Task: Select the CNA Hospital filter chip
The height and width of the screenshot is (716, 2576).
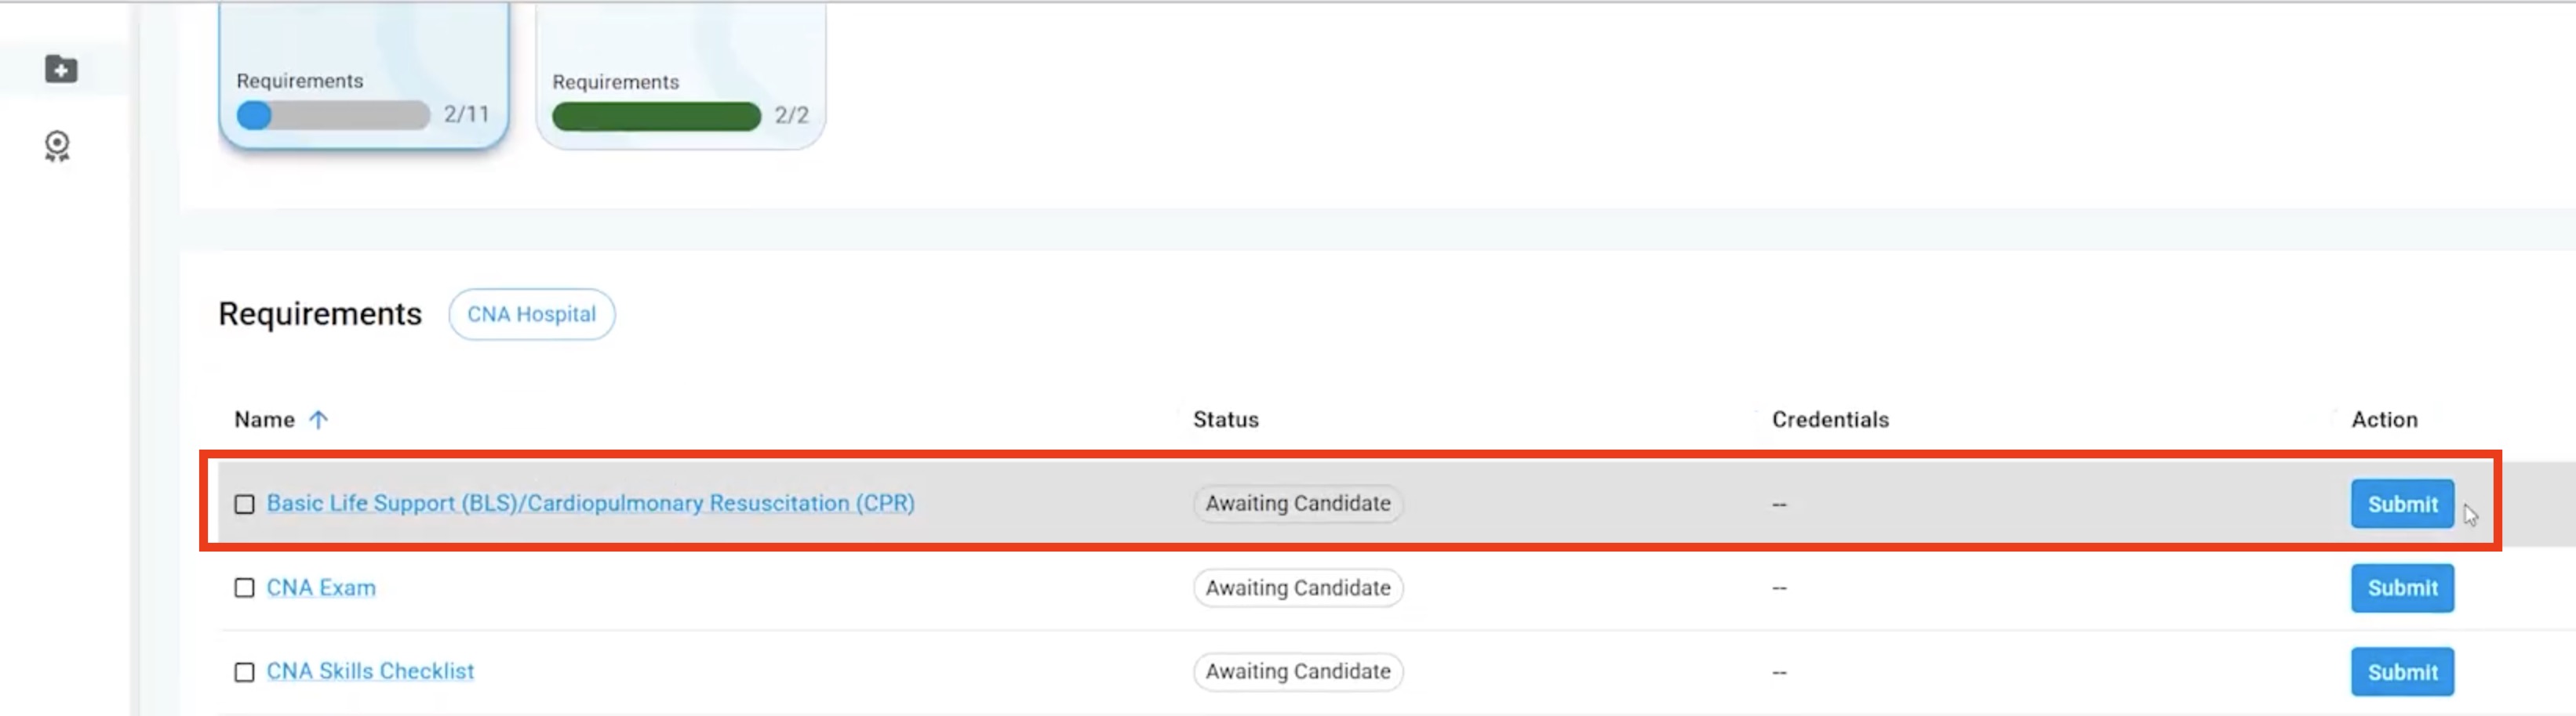Action: (531, 315)
